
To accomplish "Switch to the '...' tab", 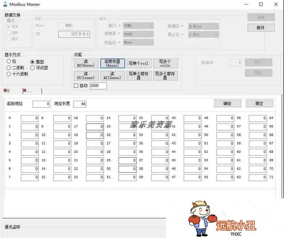I will click(32, 91).
